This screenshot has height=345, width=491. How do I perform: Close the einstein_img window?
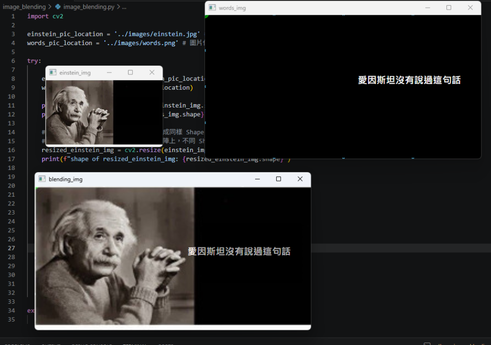tap(152, 72)
